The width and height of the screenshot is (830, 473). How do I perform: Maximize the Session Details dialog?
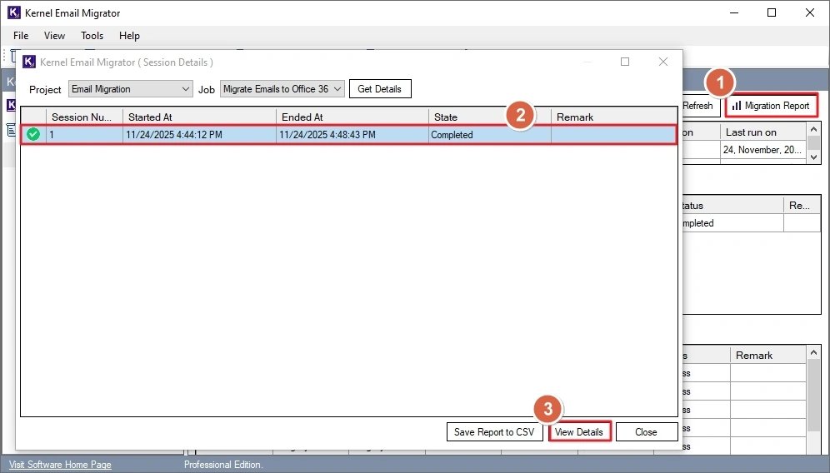(x=625, y=62)
